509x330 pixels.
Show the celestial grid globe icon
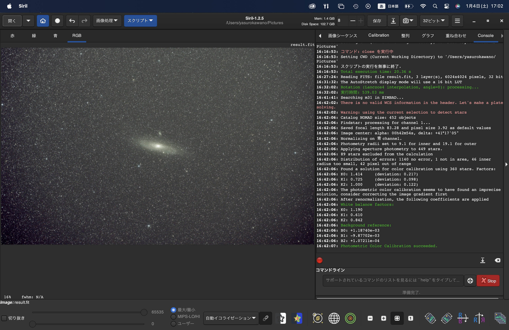pyautogui.click(x=334, y=318)
